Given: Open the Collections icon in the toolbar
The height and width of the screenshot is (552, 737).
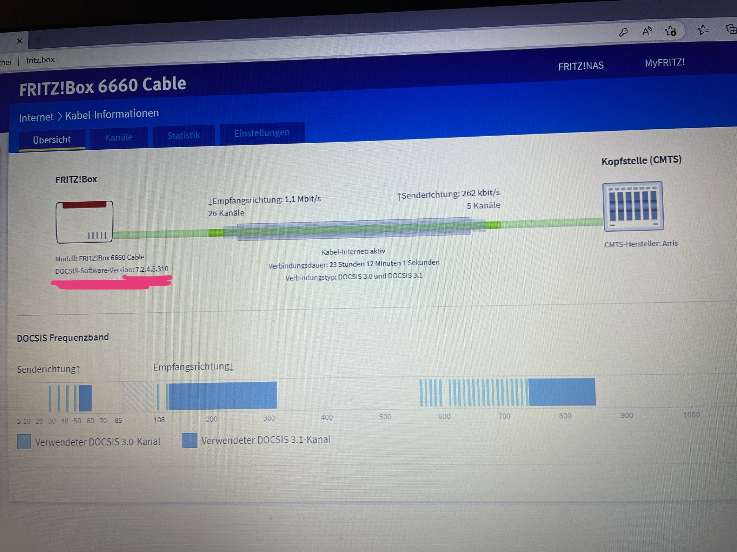Looking at the screenshot, I should click(x=731, y=29).
